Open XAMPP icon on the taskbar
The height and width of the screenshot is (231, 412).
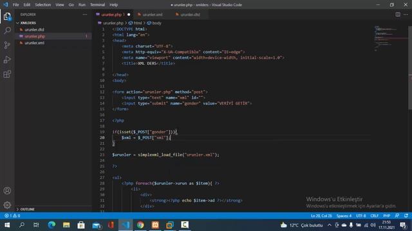pos(155,225)
